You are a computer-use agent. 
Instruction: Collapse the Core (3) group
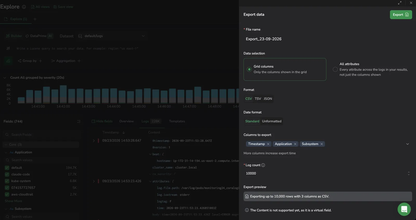click(x=6, y=145)
